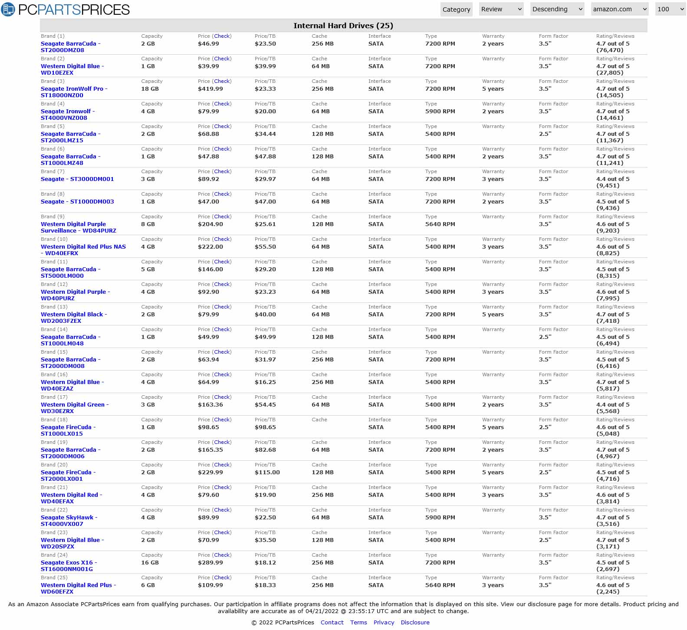Click the PCPARTSPRICES site title text
Viewport: 687px width, 630px height.
click(x=74, y=10)
